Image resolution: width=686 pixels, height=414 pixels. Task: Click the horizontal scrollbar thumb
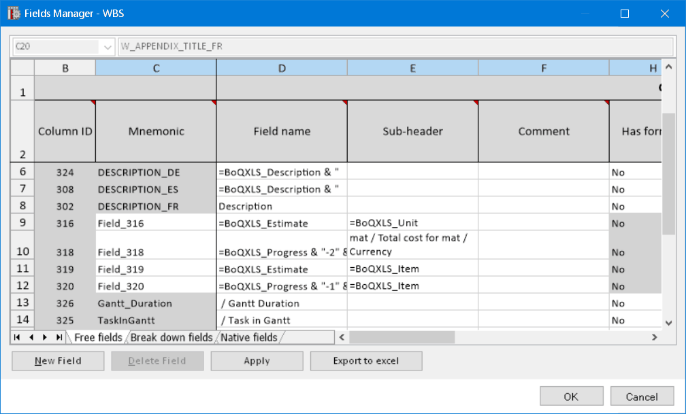[402, 337]
